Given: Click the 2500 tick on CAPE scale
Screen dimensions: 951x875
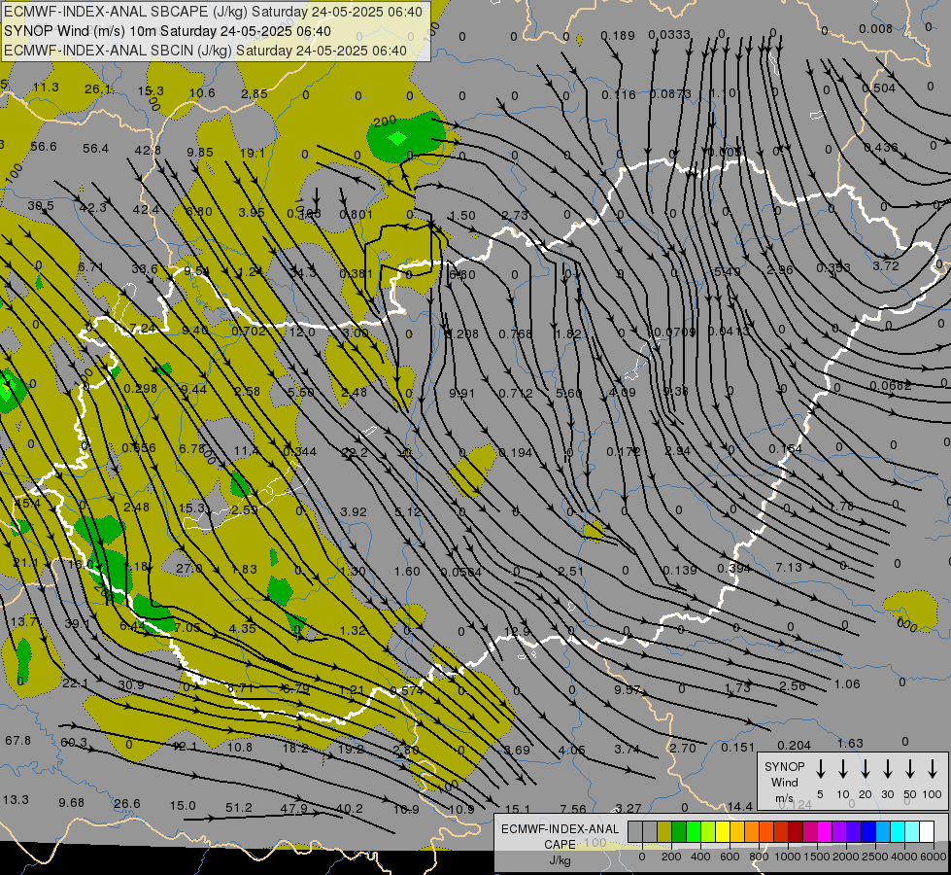Looking at the screenshot, I should [875, 857].
